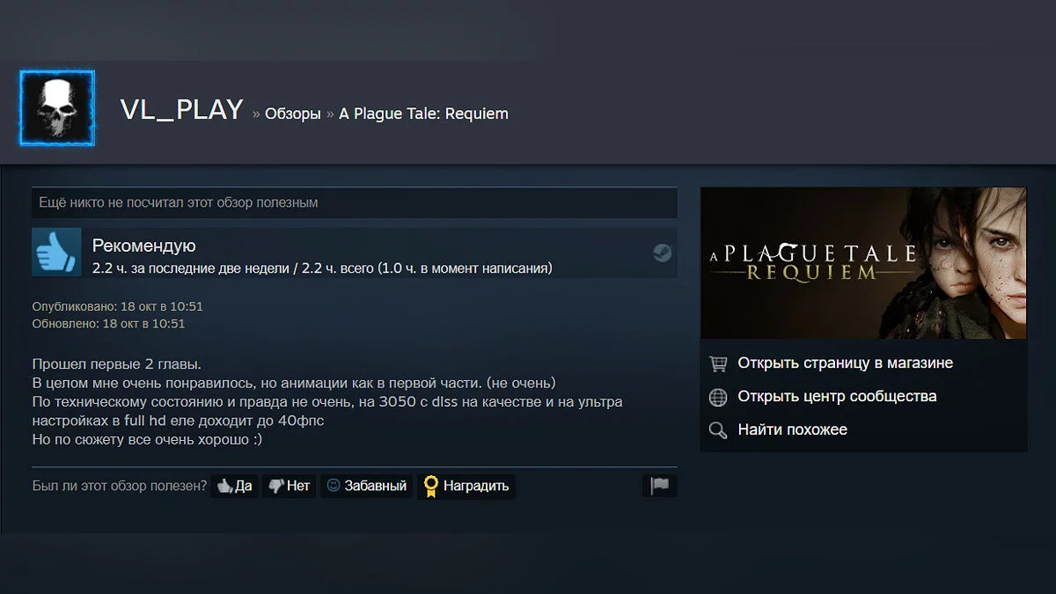Rate review helpful with Да
Viewport: 1056px width, 594px height.
coord(235,486)
